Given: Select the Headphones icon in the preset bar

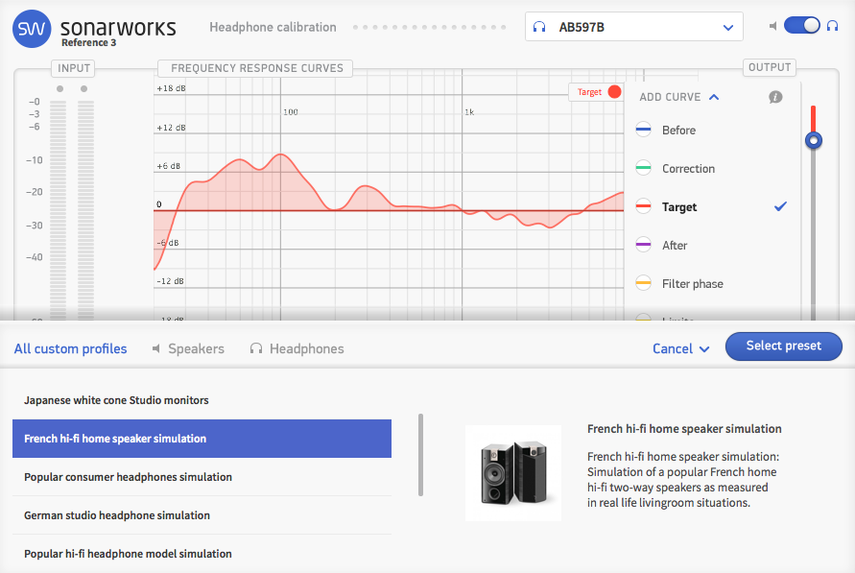Looking at the screenshot, I should (x=254, y=348).
